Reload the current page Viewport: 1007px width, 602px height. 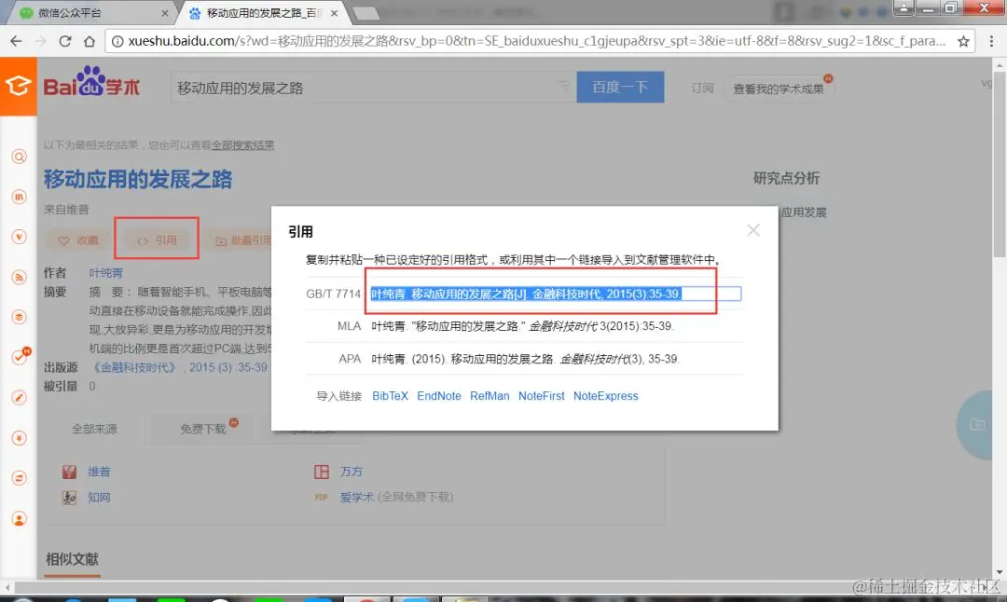(x=65, y=41)
